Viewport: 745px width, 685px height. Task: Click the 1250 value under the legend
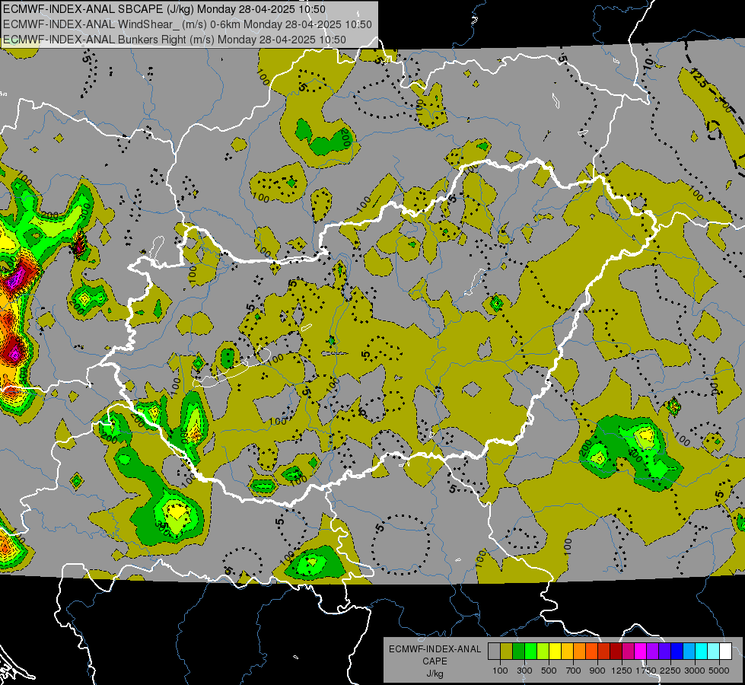pyautogui.click(x=622, y=671)
